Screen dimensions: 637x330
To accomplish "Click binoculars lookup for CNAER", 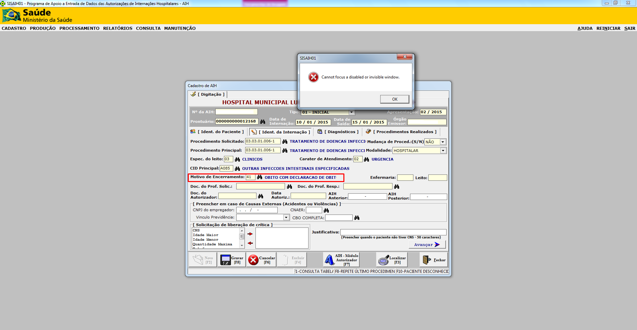I will click(x=326, y=211).
